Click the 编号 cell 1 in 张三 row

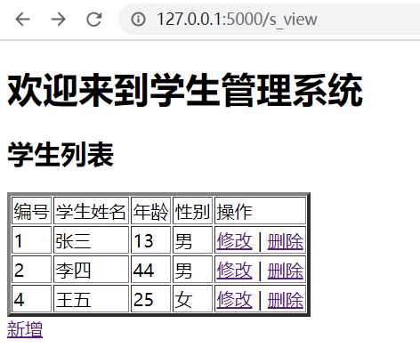tap(31, 240)
